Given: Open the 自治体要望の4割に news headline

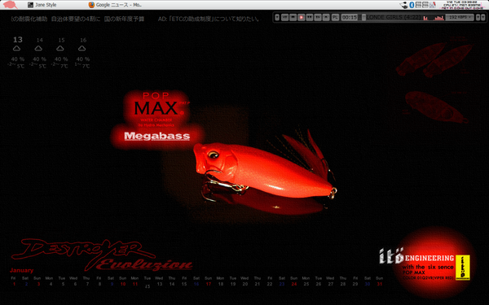Looking at the screenshot, I should pyautogui.click(x=76, y=19).
